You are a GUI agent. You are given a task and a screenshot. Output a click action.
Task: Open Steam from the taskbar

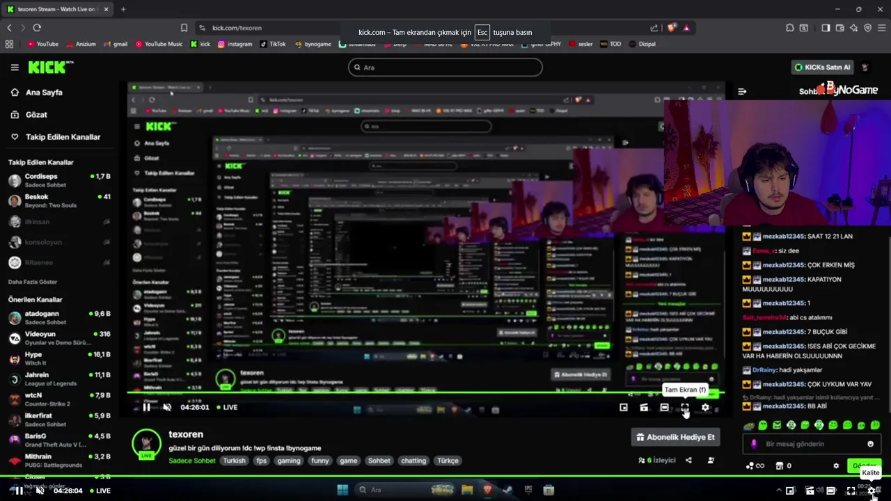pos(508,490)
